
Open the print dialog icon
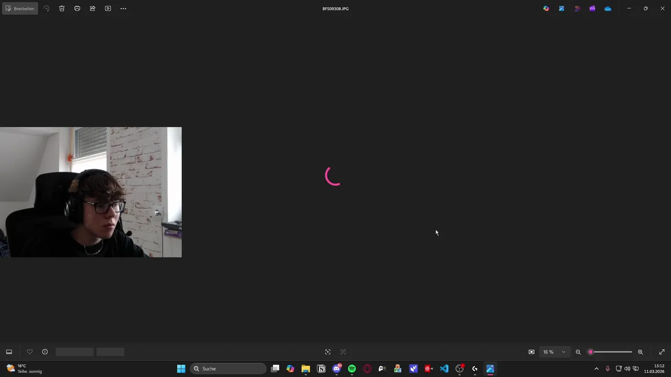pyautogui.click(x=77, y=8)
